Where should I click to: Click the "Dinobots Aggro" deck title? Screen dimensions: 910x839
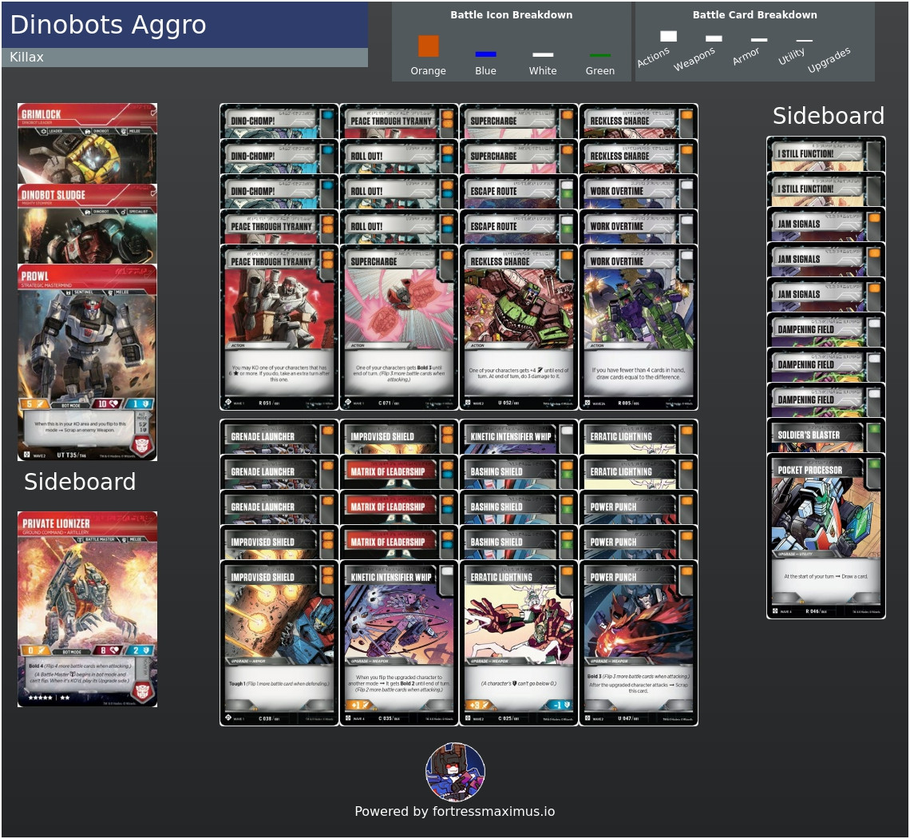108,25
